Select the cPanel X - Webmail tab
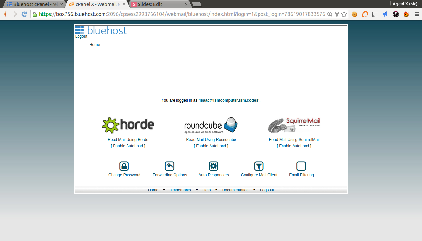Screen dimensions: 422x241 [97, 4]
